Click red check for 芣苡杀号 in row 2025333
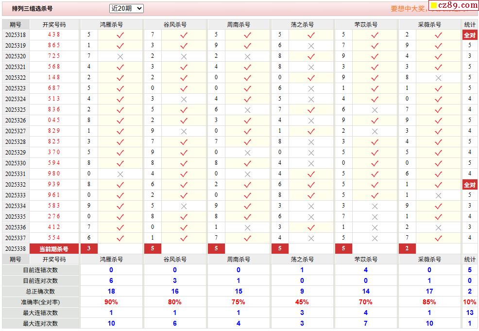Screen dimensions: 479x331 click(x=375, y=195)
